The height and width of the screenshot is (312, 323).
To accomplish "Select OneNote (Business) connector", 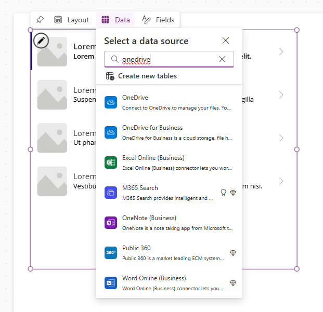I will click(x=169, y=223).
